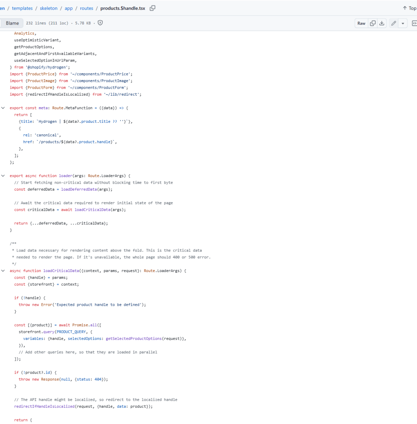Edit this file with the pencil icon
Image resolution: width=417 pixels, height=424 pixels.
[x=393, y=23]
